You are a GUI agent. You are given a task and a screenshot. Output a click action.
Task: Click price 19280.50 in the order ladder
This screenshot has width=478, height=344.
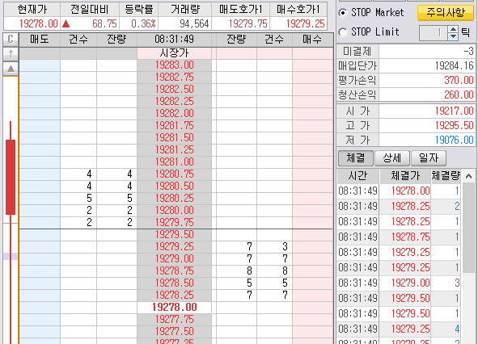(x=174, y=187)
